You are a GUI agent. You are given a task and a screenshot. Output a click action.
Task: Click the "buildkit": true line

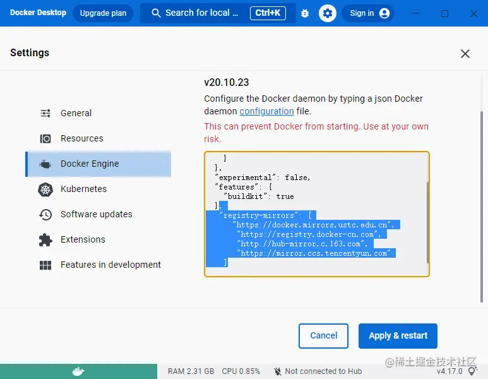[258, 196]
